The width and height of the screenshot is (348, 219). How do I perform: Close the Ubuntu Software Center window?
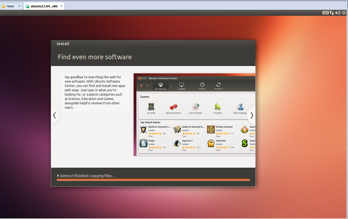point(140,78)
